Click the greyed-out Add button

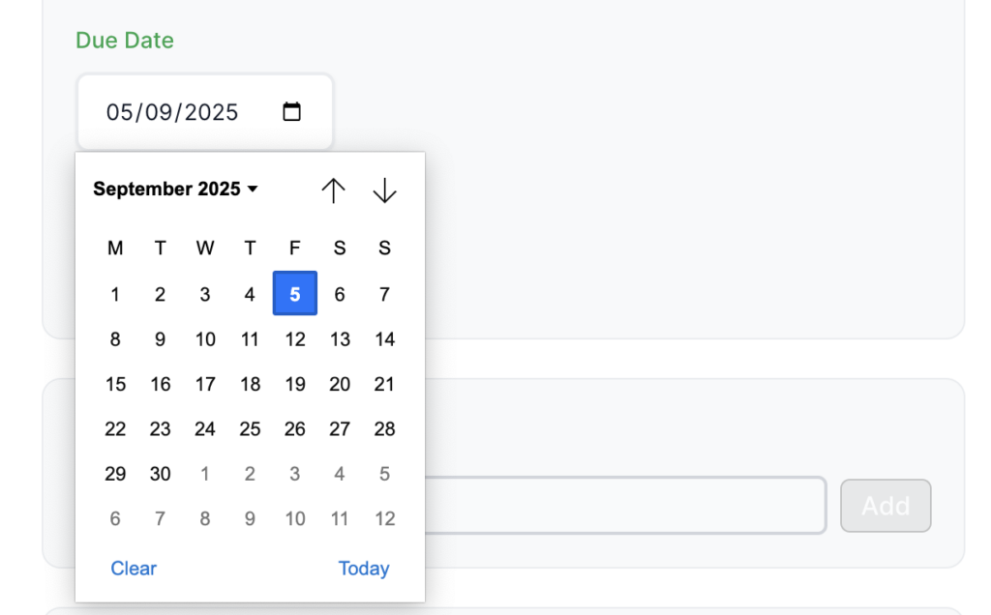pyautogui.click(x=885, y=506)
